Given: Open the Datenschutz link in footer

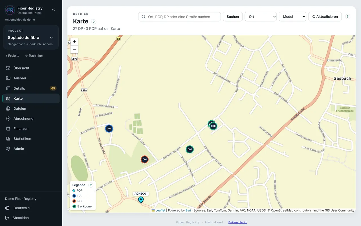Looking at the screenshot, I should [x=237, y=222].
